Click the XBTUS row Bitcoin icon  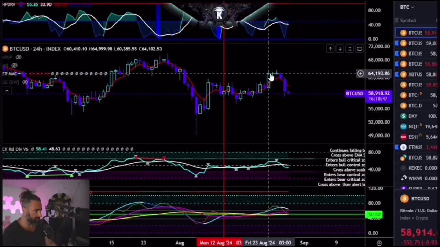(x=404, y=74)
